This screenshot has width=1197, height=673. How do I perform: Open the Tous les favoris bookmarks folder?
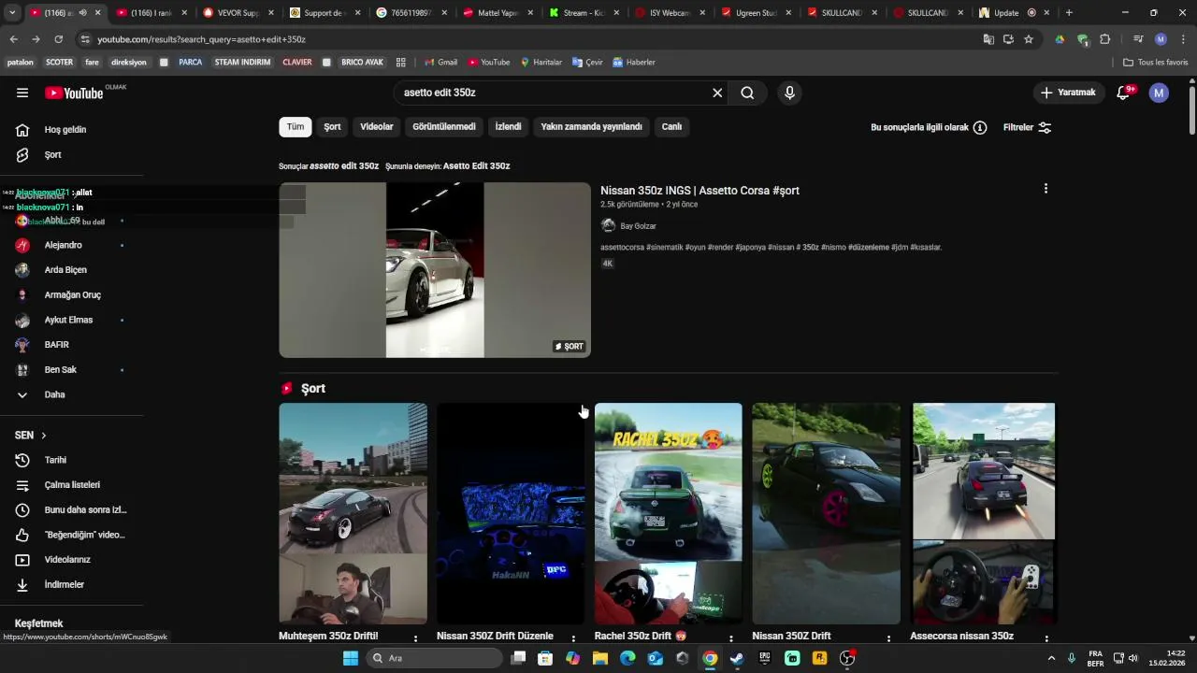tap(1155, 63)
